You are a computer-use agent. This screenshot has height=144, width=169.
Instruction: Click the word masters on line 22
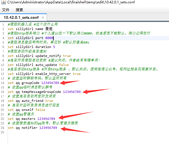point(28,119)
